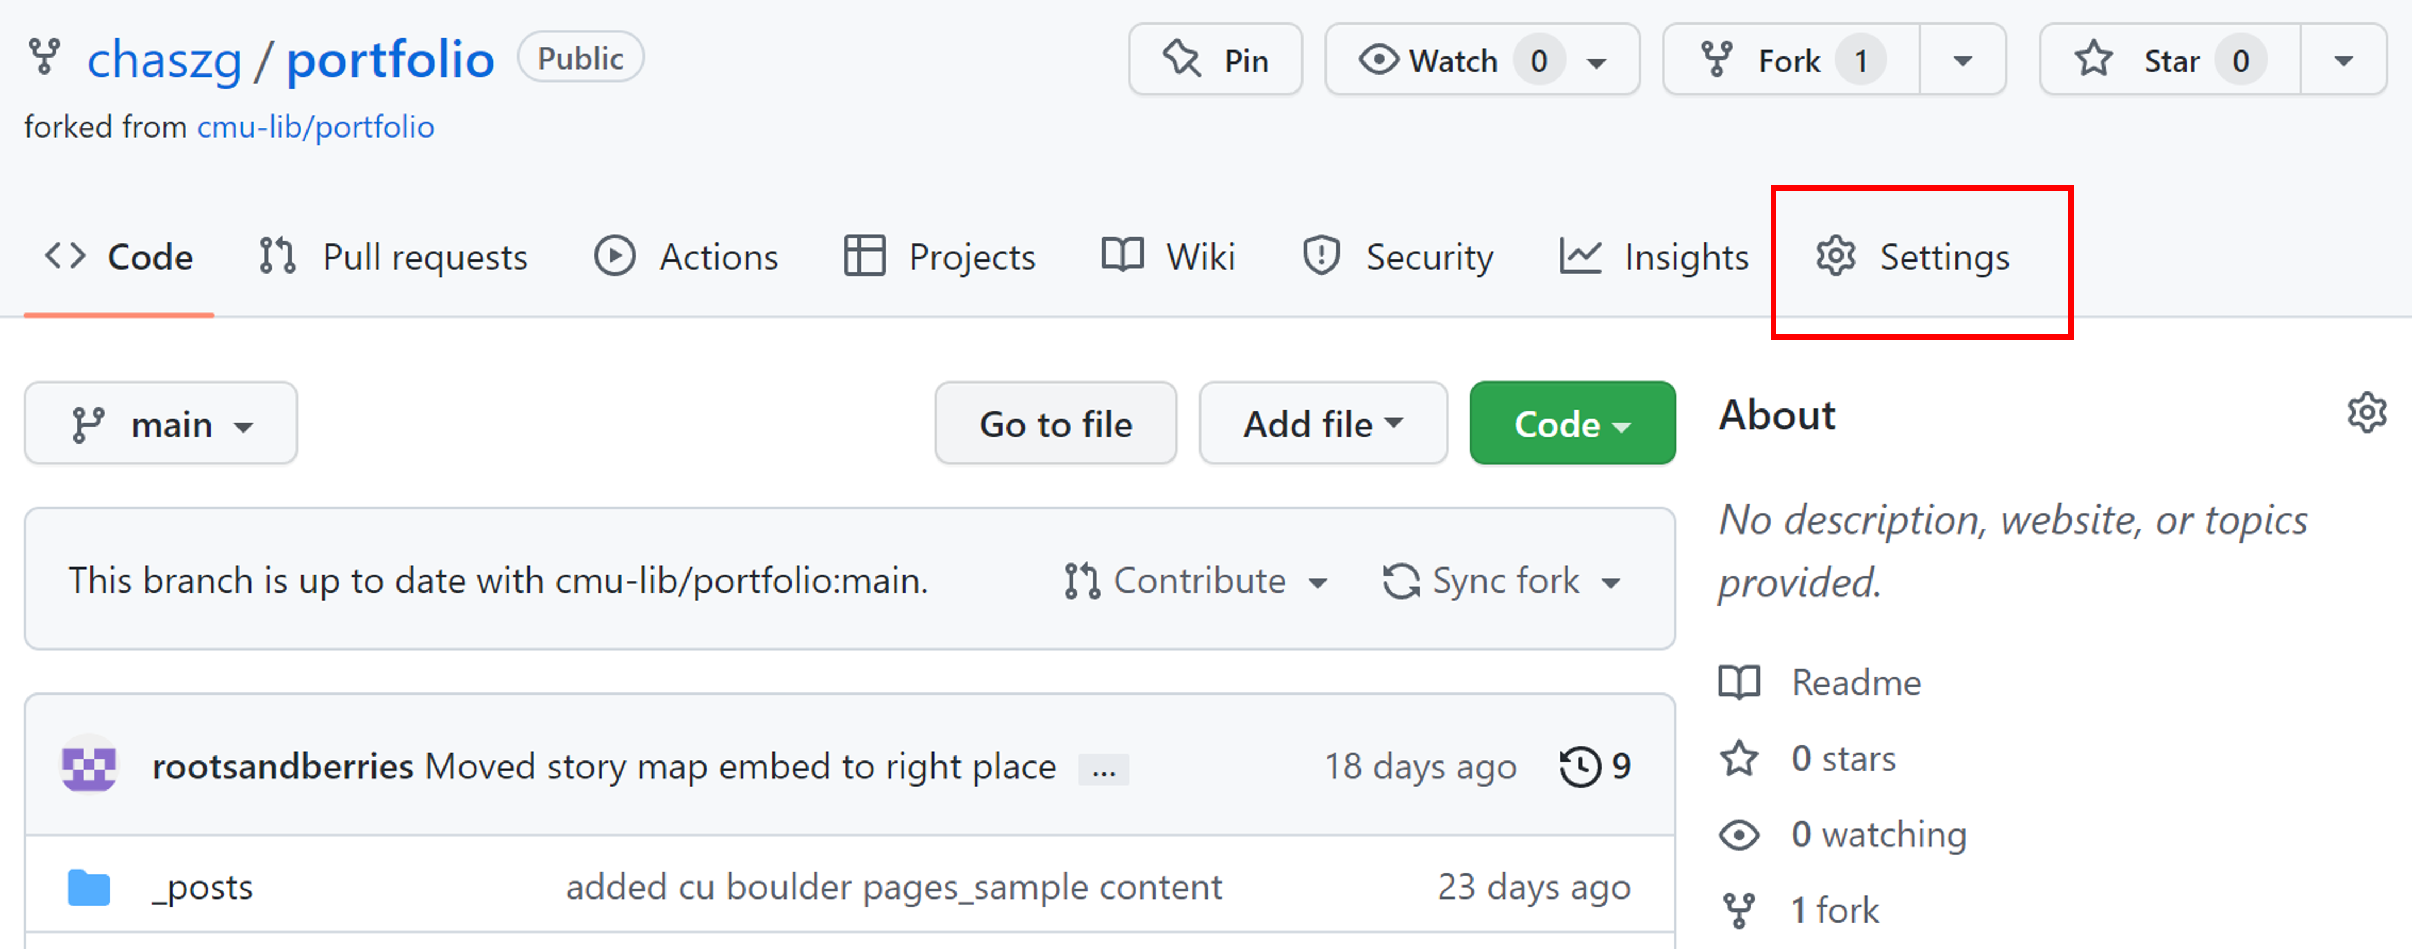The width and height of the screenshot is (2412, 949).
Task: Open the repository Settings tab
Action: click(1912, 257)
